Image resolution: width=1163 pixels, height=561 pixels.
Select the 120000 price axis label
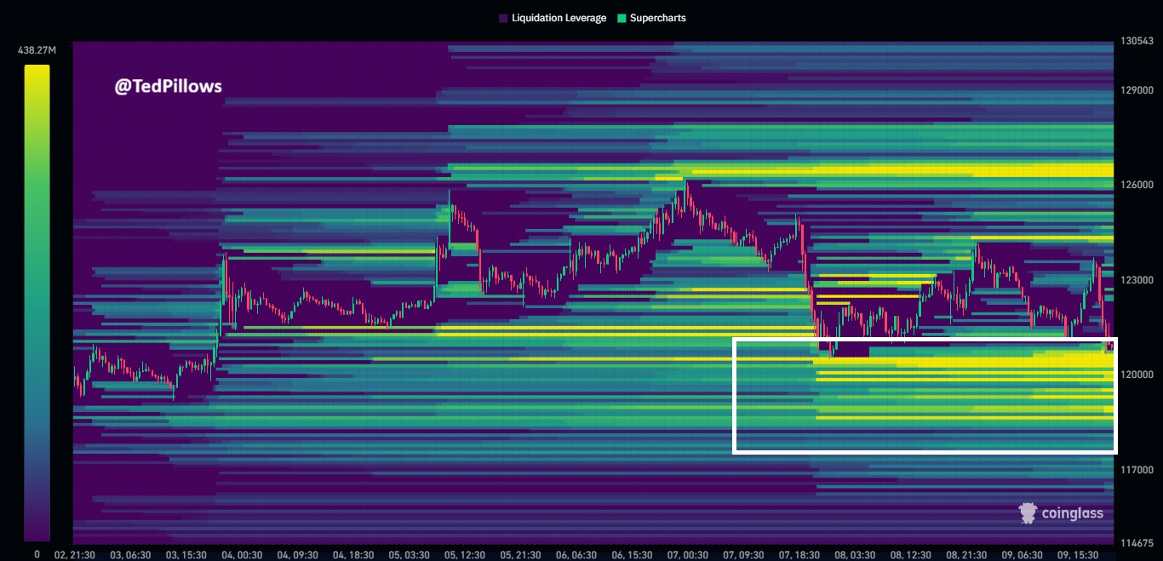click(1137, 375)
